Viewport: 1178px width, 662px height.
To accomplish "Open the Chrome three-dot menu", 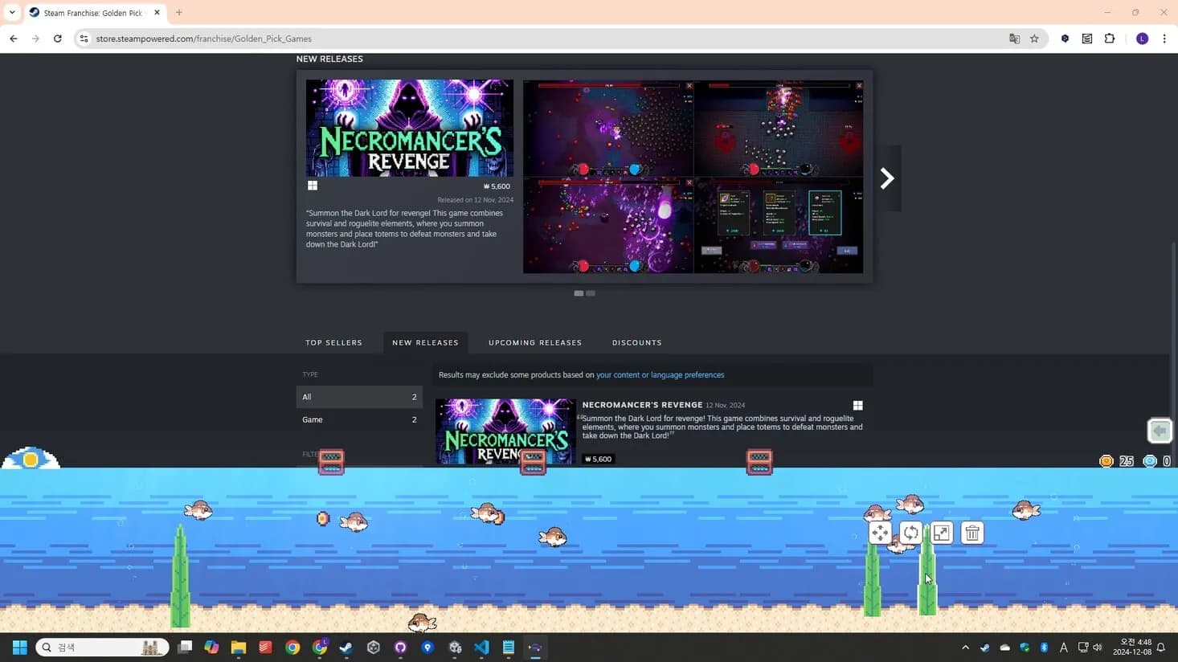I will click(1165, 38).
